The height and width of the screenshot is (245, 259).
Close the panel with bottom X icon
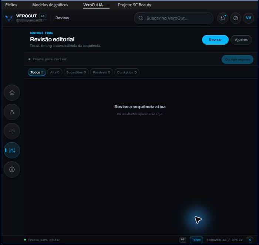coord(250,240)
